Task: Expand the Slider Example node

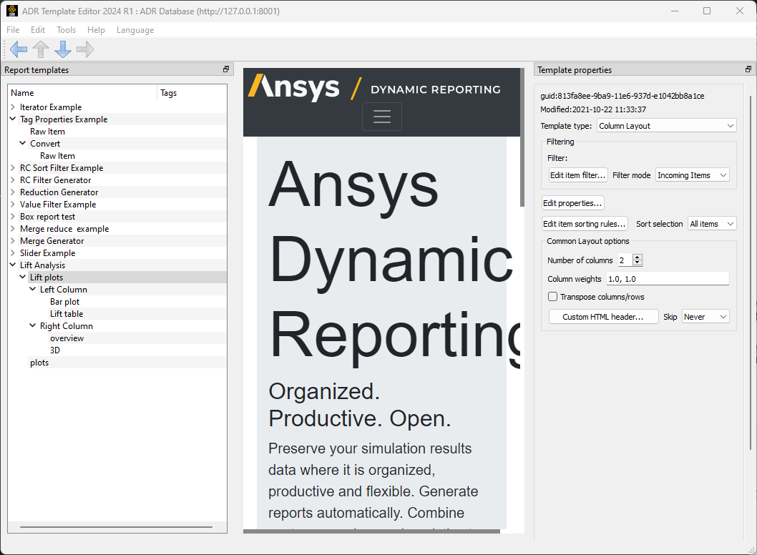Action: [13, 252]
